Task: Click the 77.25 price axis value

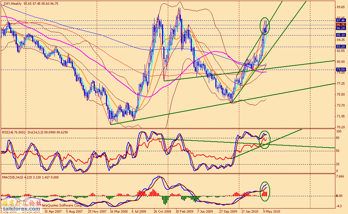Action: pos(341,84)
